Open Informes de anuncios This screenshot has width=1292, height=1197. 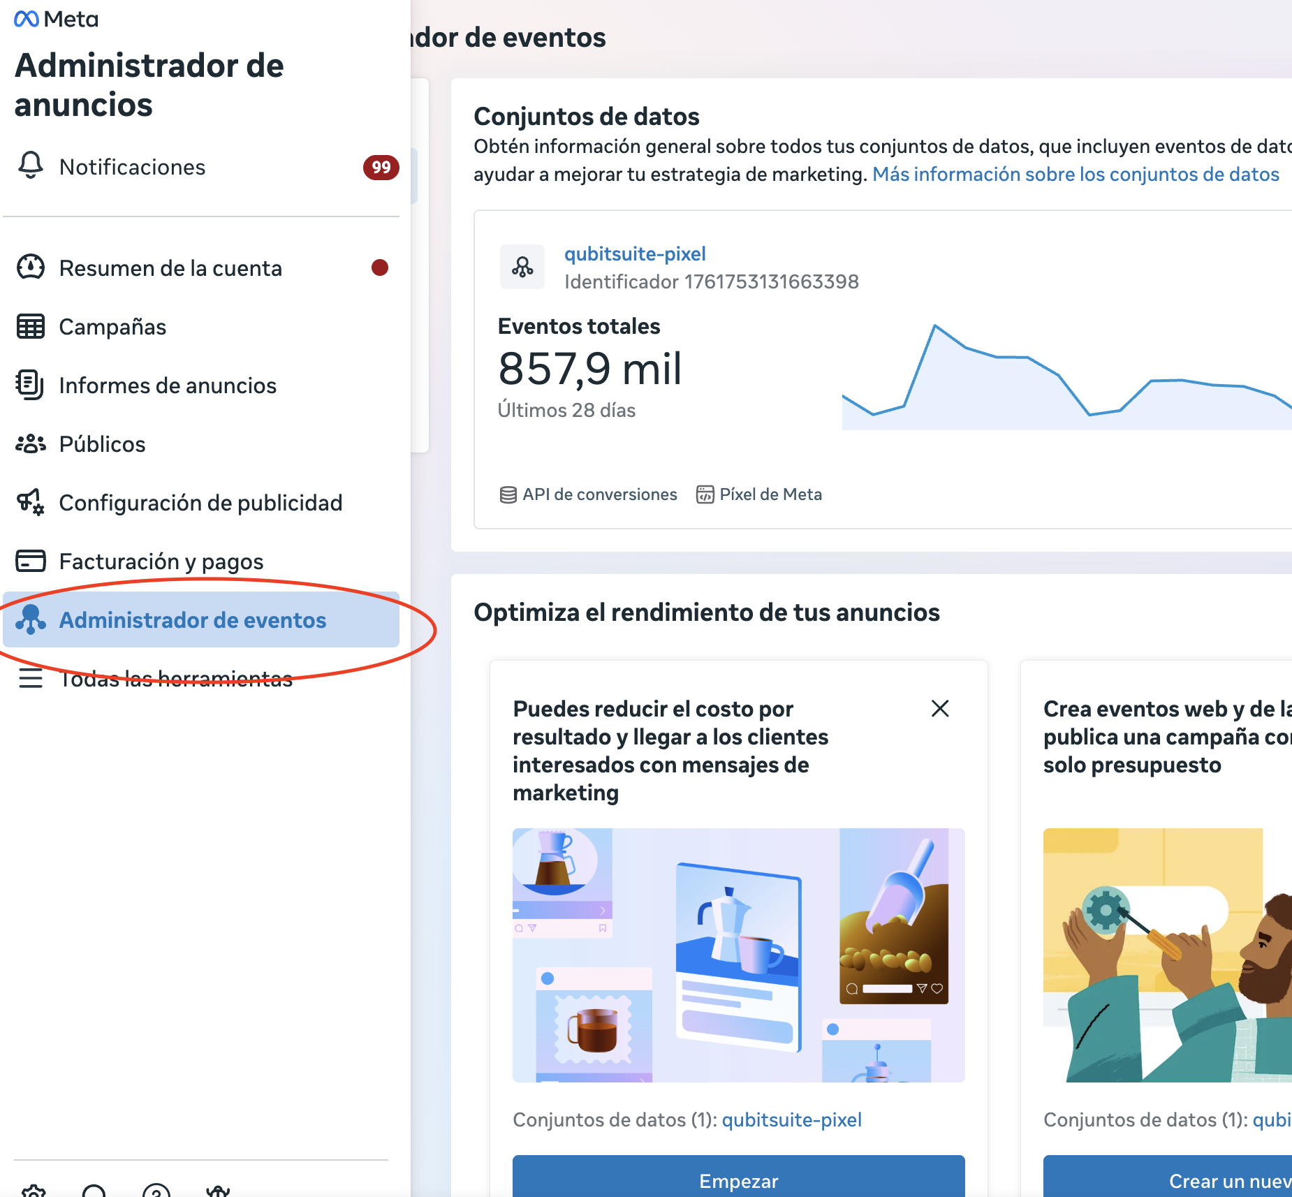coord(201,385)
